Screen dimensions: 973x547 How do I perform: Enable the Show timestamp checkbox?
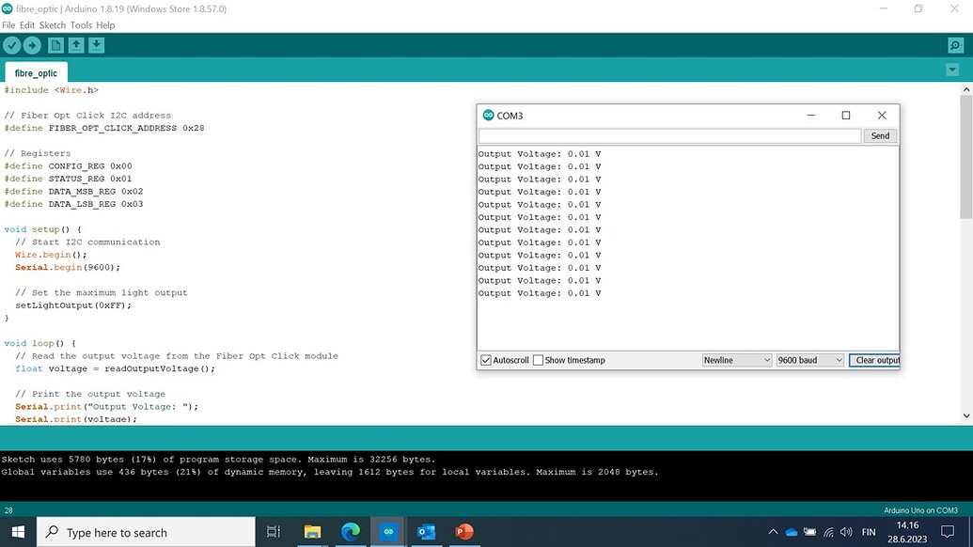tap(538, 360)
